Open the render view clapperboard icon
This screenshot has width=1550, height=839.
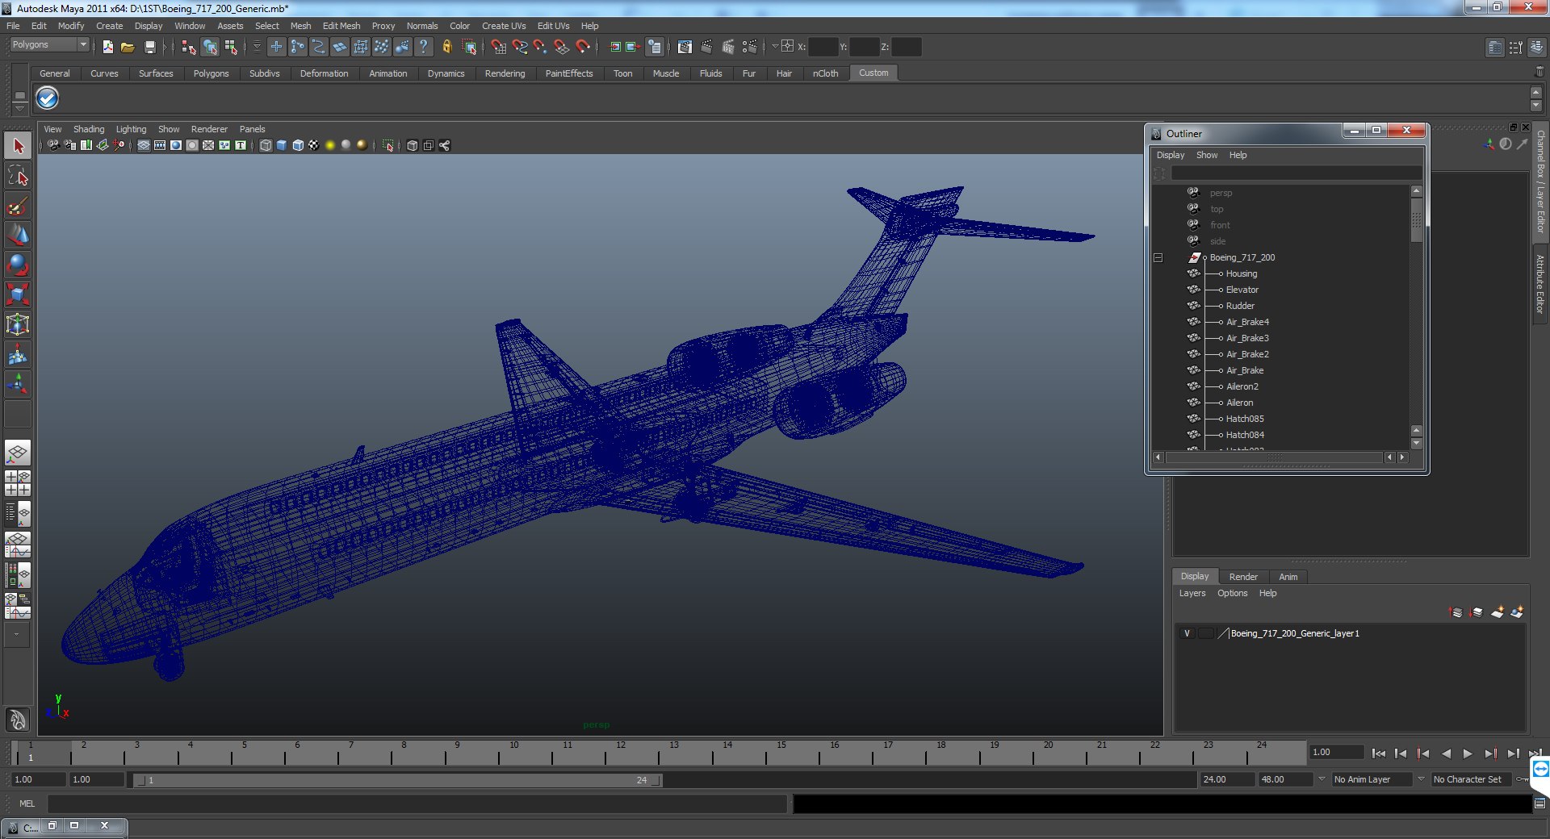coord(685,47)
